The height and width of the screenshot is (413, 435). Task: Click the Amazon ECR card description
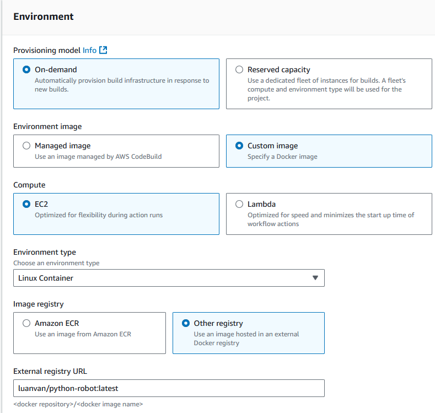[83, 334]
